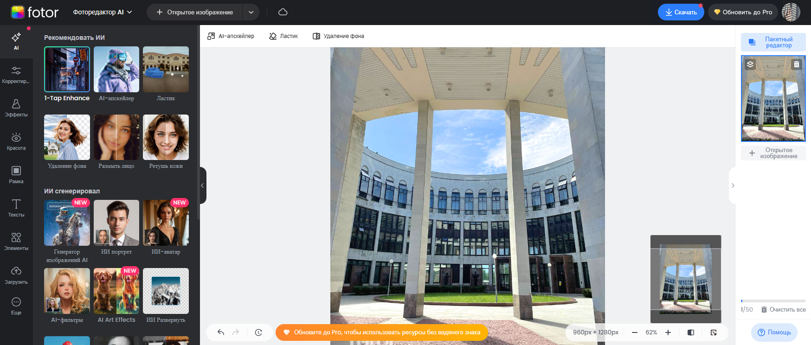Redo the last action
811x345 pixels.
[236, 332]
